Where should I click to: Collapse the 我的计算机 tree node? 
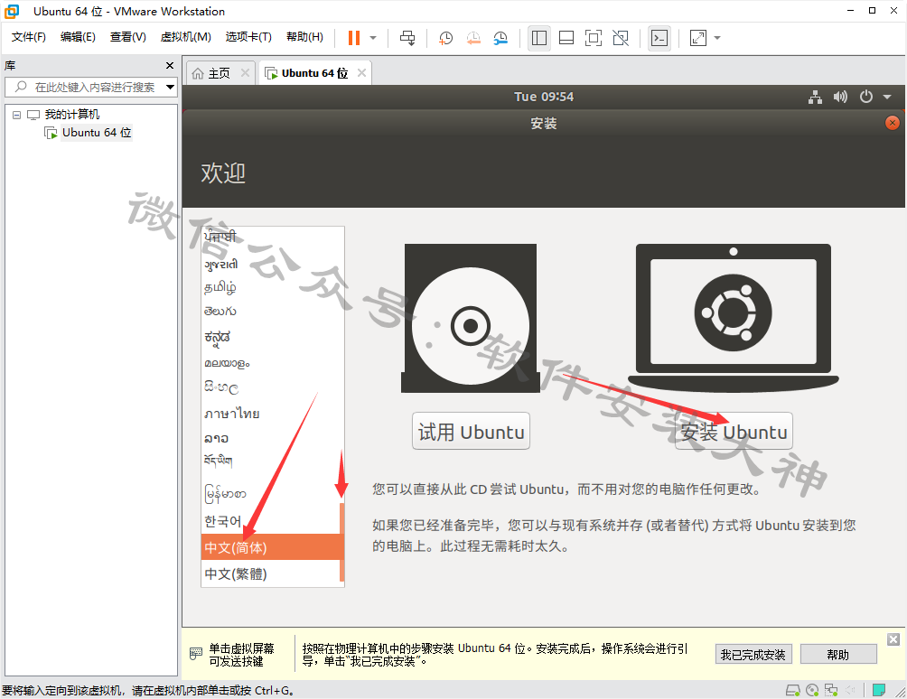point(17,115)
